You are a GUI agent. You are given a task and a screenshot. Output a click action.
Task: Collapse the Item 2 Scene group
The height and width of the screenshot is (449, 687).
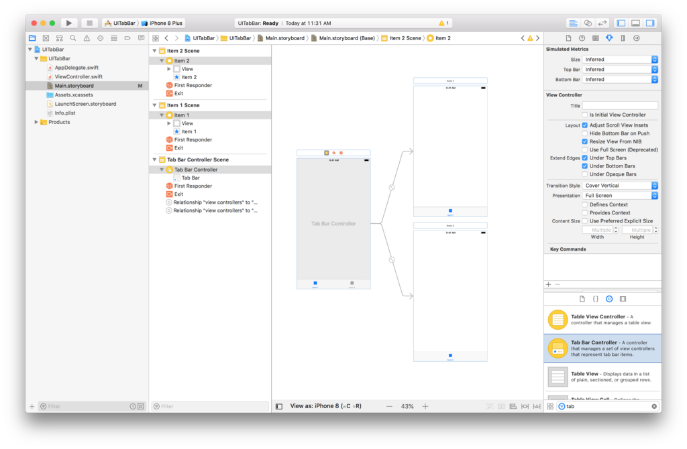(155, 51)
